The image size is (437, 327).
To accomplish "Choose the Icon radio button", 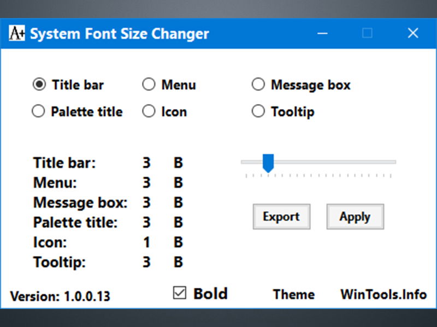I will click(149, 112).
